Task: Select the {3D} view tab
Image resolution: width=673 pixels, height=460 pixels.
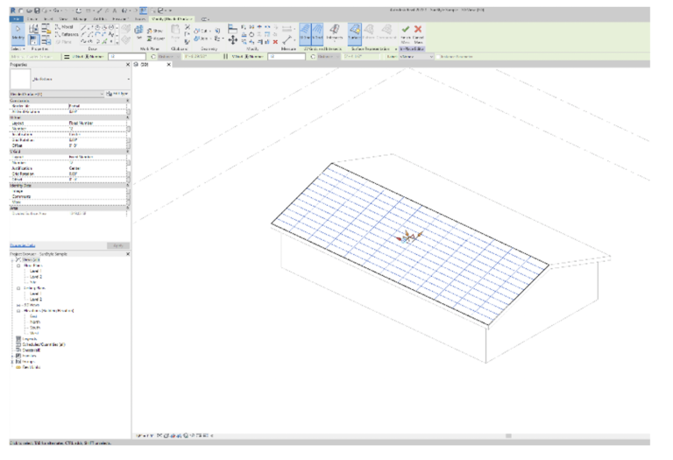Action: (145, 64)
